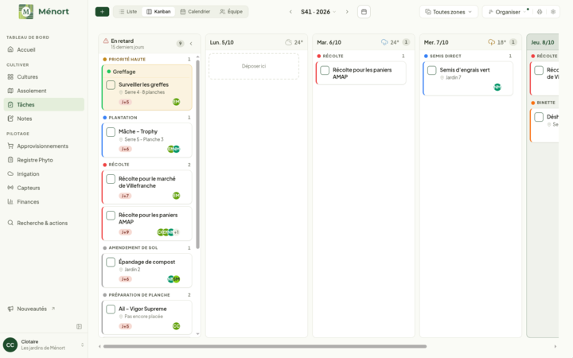Check off Épandage de compost task
Image resolution: width=573 pixels, height=358 pixels.
(111, 263)
